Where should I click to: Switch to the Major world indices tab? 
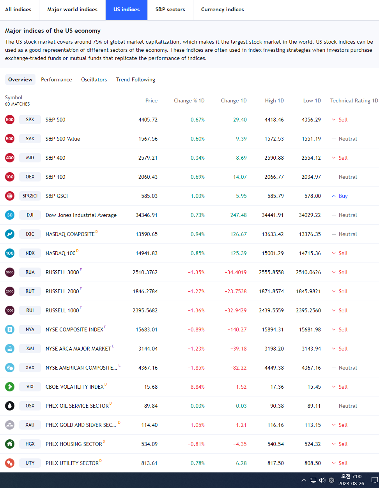click(x=72, y=10)
